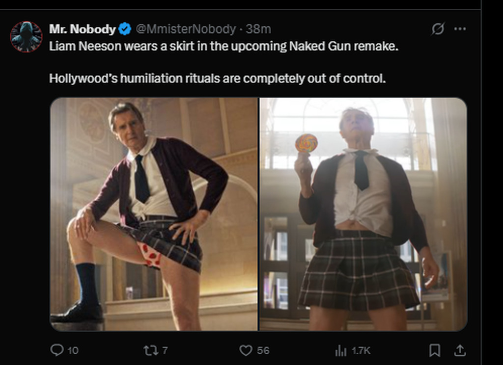503x365 pixels.
Task: Open the view analytics bar chart icon
Action: pos(340,350)
